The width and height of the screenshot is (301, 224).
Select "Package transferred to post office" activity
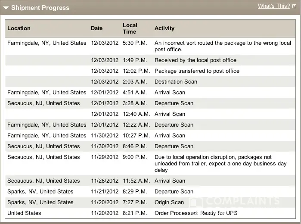[197, 71]
